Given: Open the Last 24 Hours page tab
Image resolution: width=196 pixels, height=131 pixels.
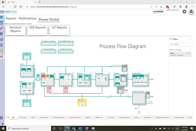Looking at the screenshot, I should (x=44, y=118).
